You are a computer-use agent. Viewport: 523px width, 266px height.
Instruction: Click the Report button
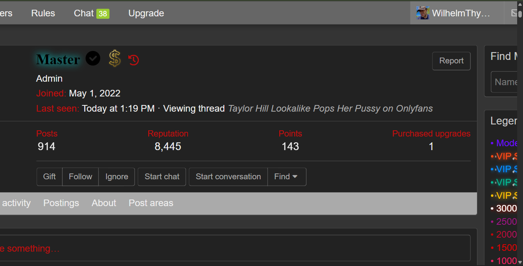[x=451, y=61]
